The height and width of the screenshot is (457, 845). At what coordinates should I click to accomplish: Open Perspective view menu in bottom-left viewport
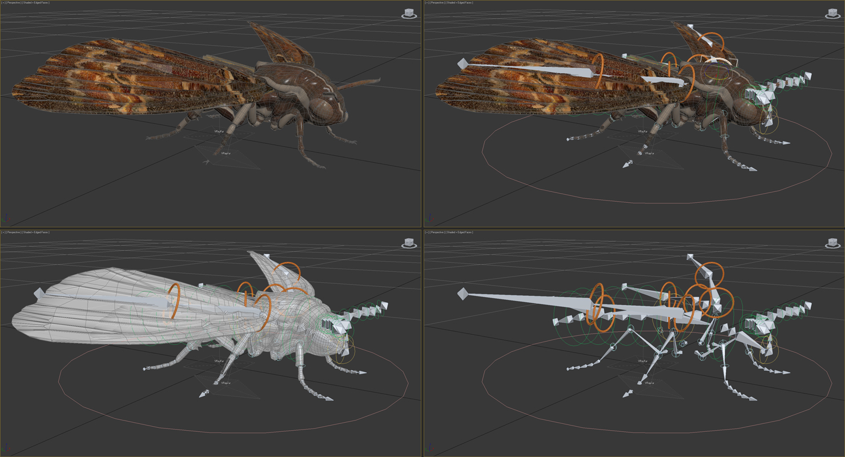[14, 232]
